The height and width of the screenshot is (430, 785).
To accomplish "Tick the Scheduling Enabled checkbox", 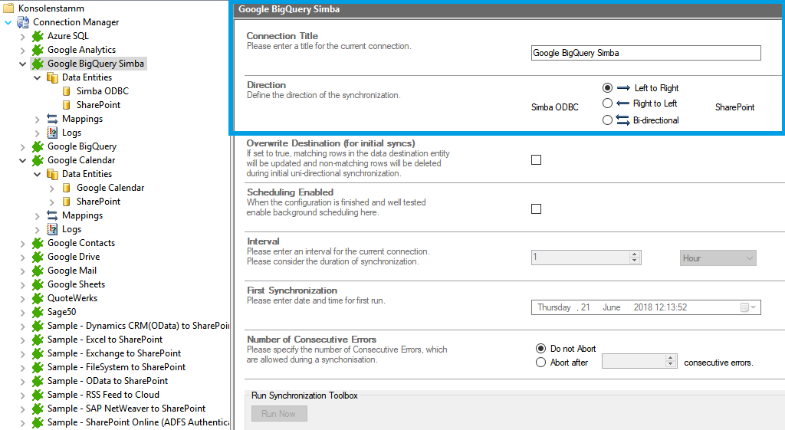I will tap(536, 208).
